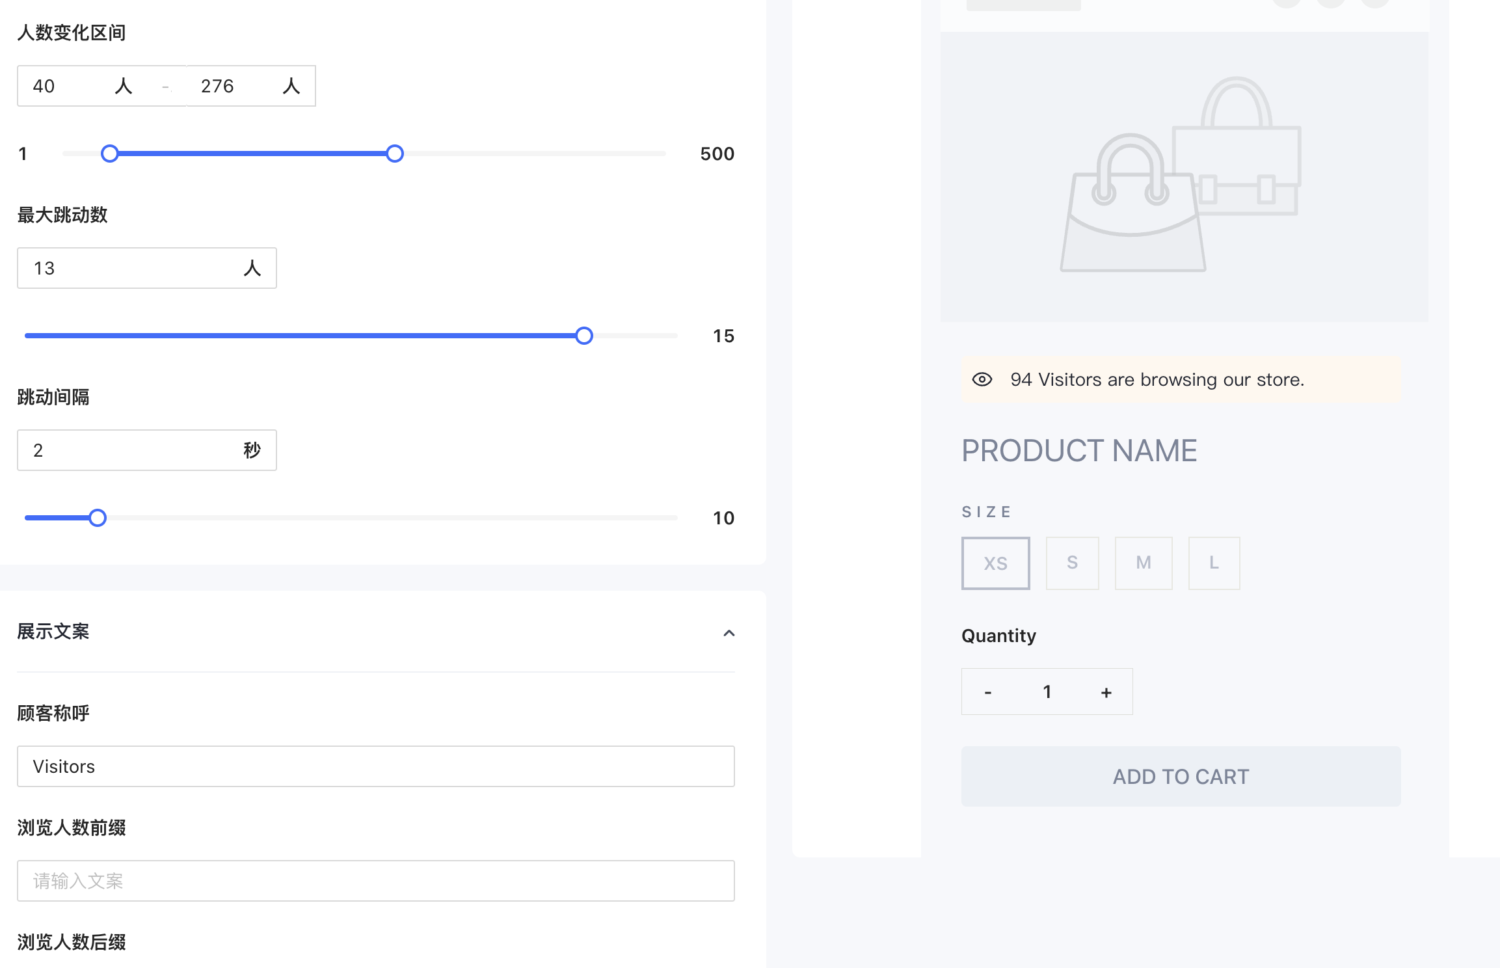This screenshot has height=968, width=1500.
Task: Collapse the 展示文案 section chevron
Action: tap(729, 633)
